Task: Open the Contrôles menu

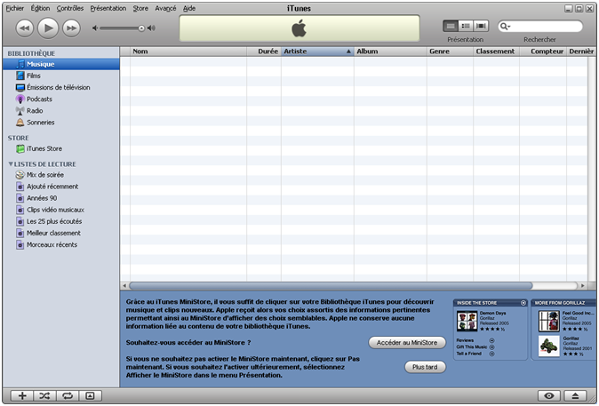Action: [70, 8]
